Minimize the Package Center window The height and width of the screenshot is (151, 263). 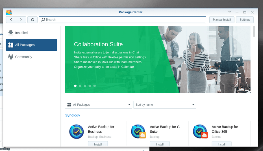point(237,12)
